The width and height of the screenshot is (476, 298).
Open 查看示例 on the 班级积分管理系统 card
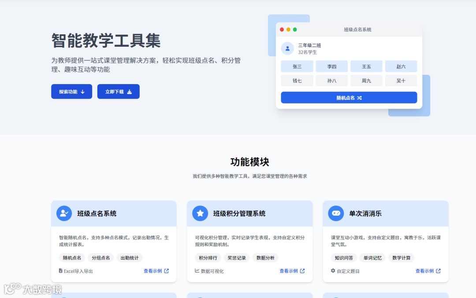pos(289,271)
